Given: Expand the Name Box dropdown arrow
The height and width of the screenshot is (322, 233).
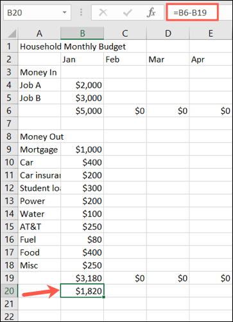Looking at the screenshot, I should 64,13.
